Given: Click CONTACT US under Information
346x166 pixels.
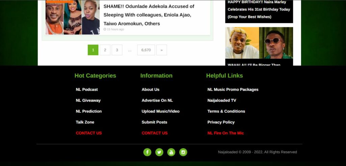Looking at the screenshot, I should click(154, 133).
